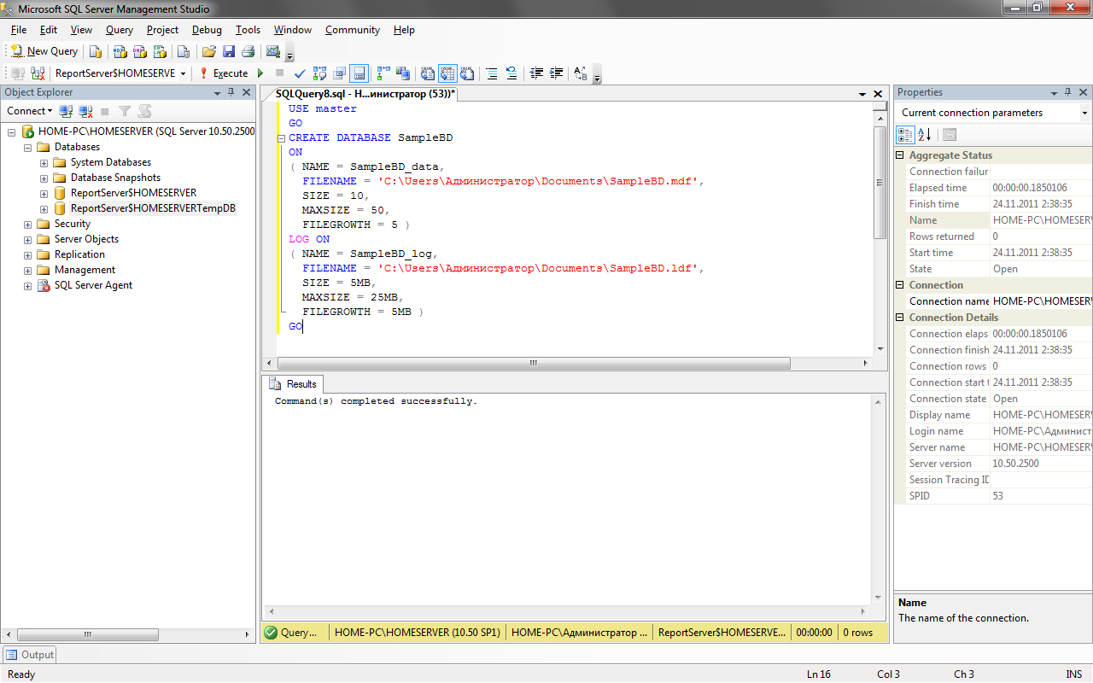Click the Property Pages icon
Screen dimensions: 1093x683
[x=950, y=135]
